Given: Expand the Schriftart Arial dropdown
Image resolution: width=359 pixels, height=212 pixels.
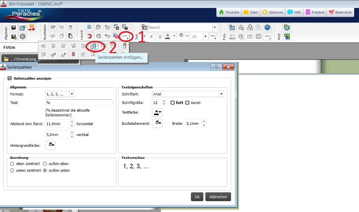Looking at the screenshot, I should [221, 94].
